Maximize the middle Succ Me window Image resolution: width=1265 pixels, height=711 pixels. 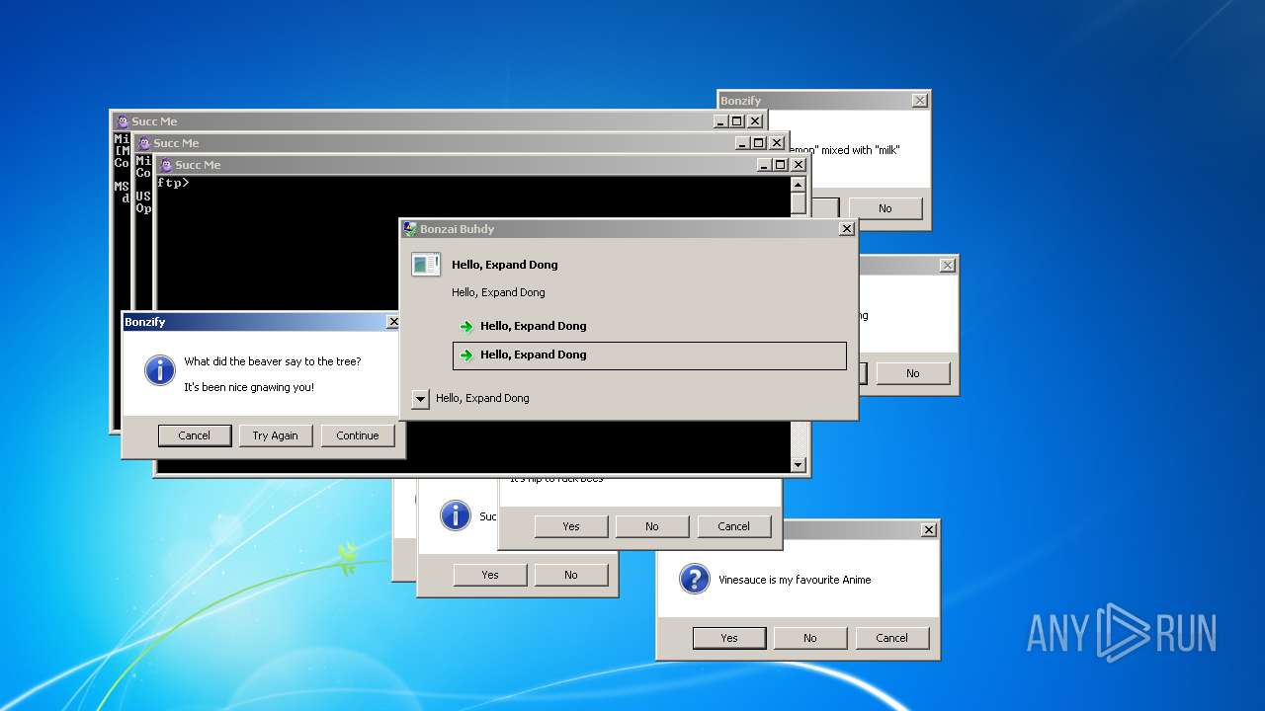pyautogui.click(x=759, y=143)
